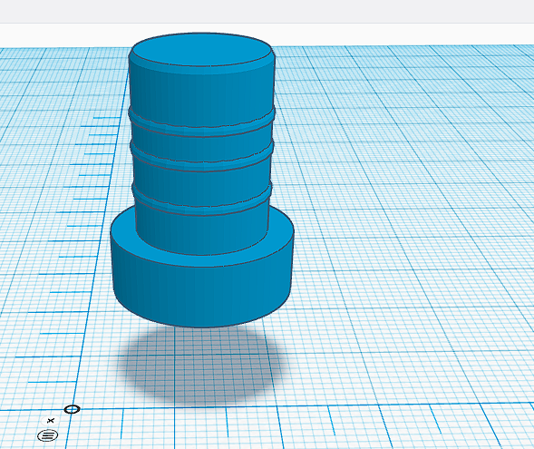534x449 pixels.
Task: Click the blank gray bar above the viewport
Action: tap(267, 11)
